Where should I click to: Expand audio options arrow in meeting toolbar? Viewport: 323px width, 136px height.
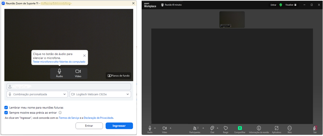click(x=155, y=128)
